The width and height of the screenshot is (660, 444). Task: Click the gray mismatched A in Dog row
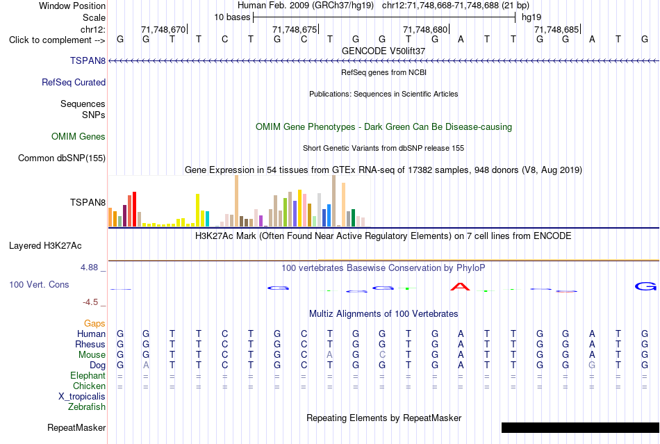point(146,365)
